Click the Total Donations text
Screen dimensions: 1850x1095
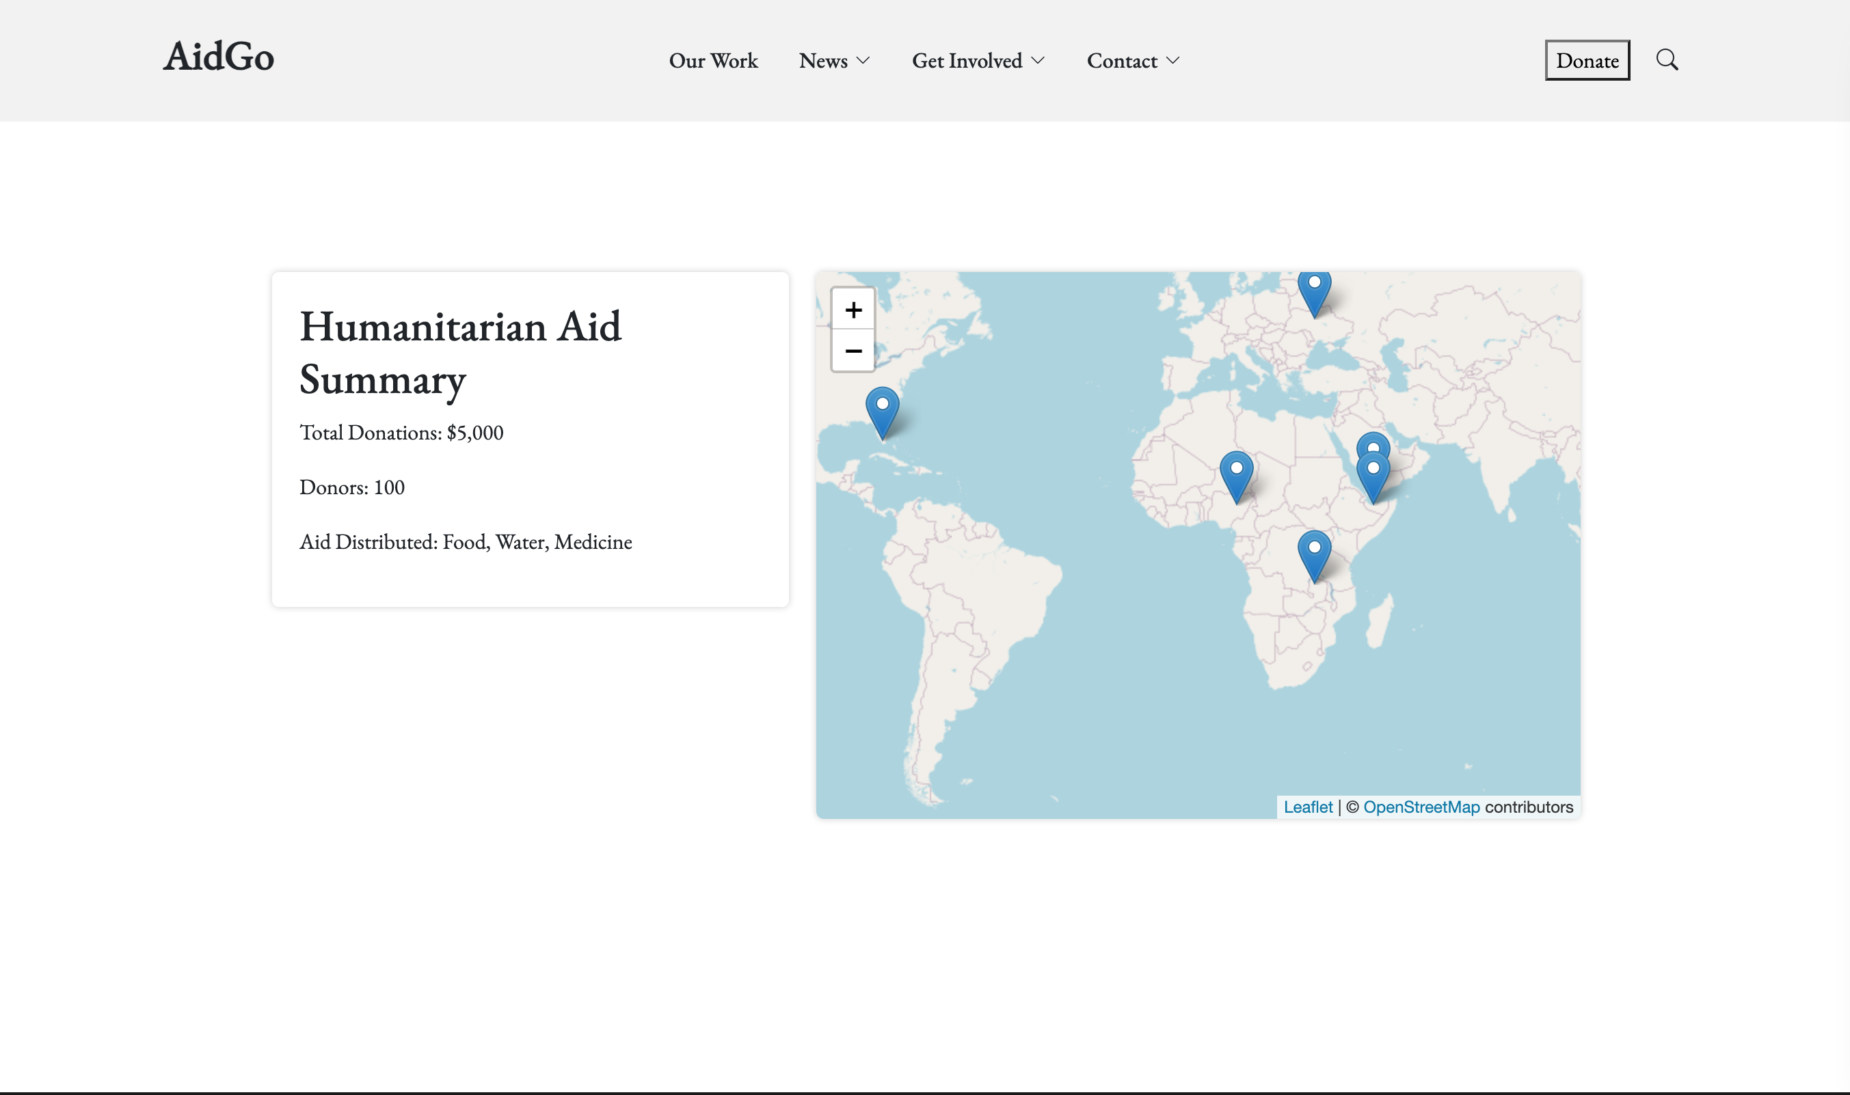point(401,433)
